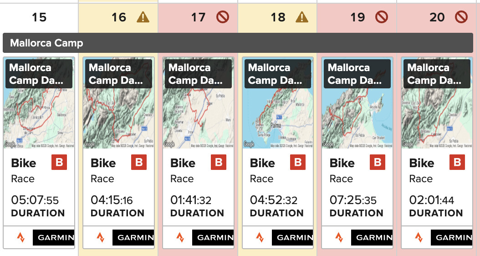Click the Strava icon on the 02:01:44 ride
The width and height of the screenshot is (480, 256).
point(419,237)
